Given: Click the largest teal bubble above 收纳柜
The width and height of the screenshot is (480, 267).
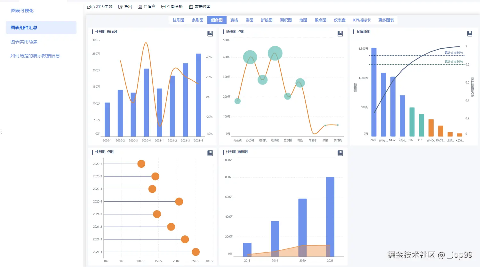Looking at the screenshot, I should click(x=275, y=53).
